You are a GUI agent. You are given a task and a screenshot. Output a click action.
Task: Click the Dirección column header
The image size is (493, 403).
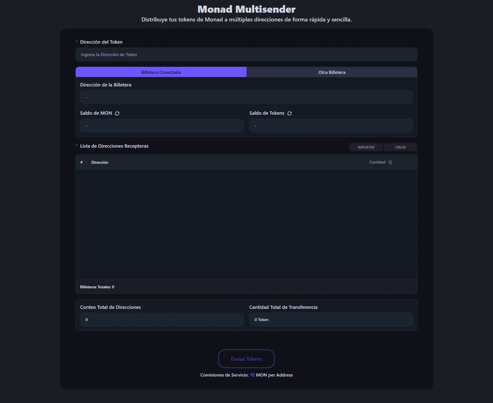click(100, 162)
